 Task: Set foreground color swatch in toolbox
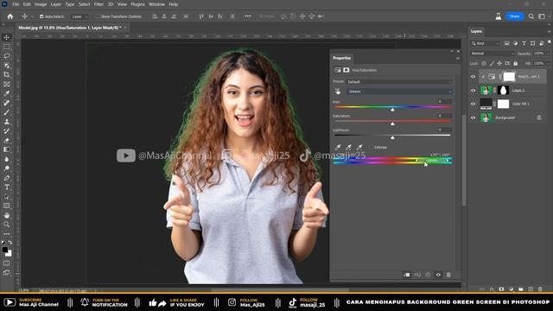pos(4,250)
